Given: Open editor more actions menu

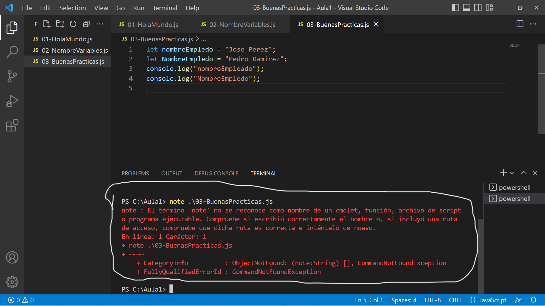Looking at the screenshot, I should tap(533, 24).
